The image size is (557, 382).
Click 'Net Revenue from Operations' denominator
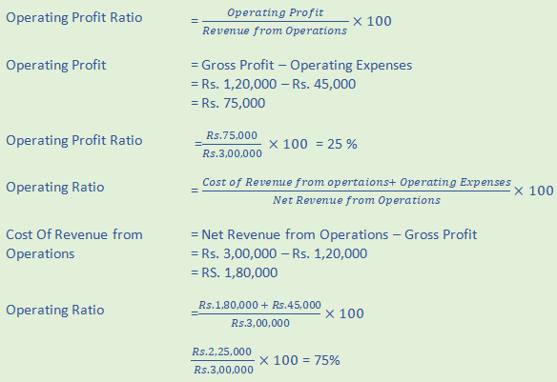click(x=357, y=200)
